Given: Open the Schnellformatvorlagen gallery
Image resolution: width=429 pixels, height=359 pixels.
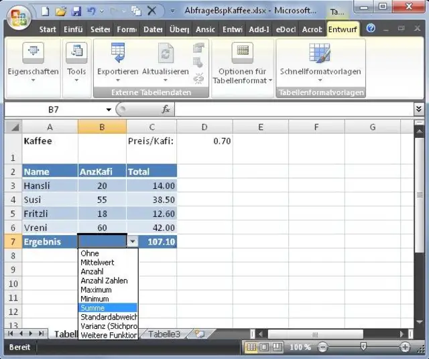Looking at the screenshot, I should (320, 62).
